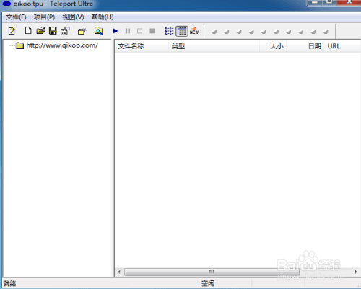Open the 文件(F) menu

coord(16,17)
